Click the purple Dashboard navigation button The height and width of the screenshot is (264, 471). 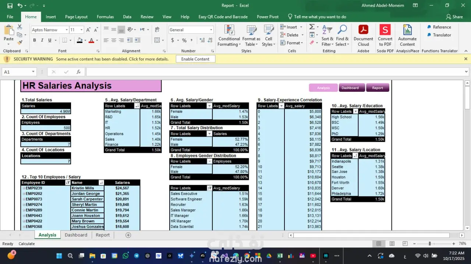(x=352, y=88)
